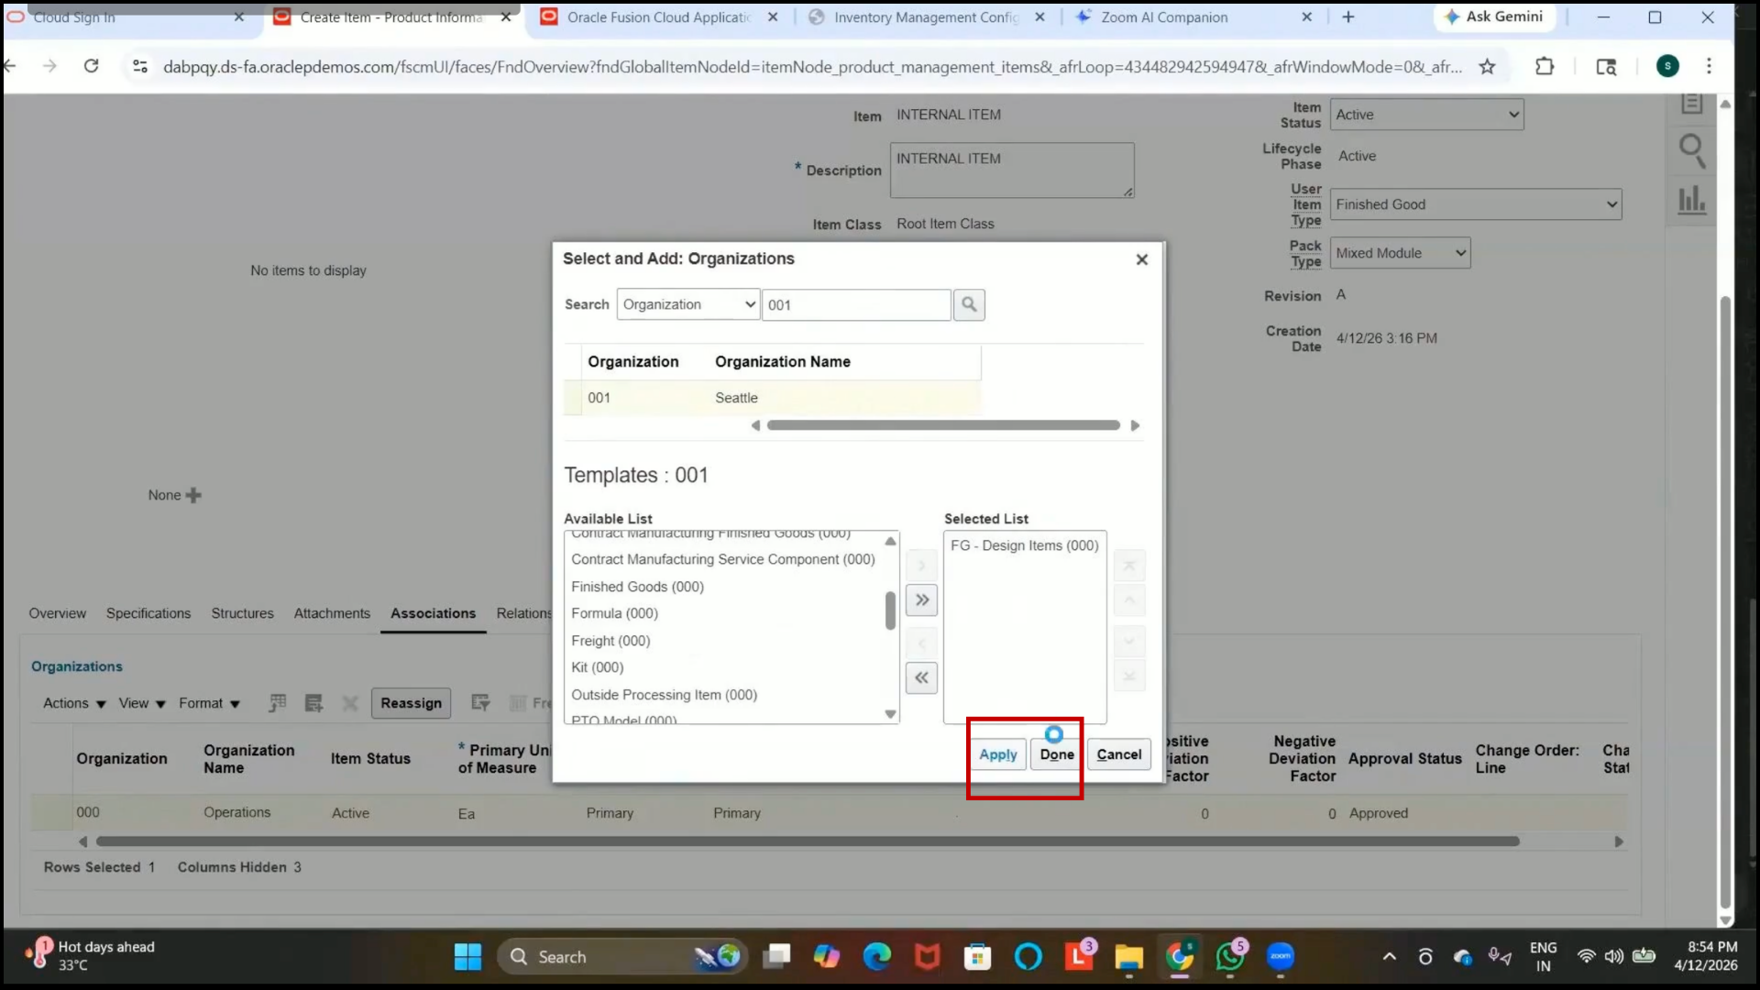Click the Ask Gemini button
The width and height of the screenshot is (1760, 990).
point(1493,16)
